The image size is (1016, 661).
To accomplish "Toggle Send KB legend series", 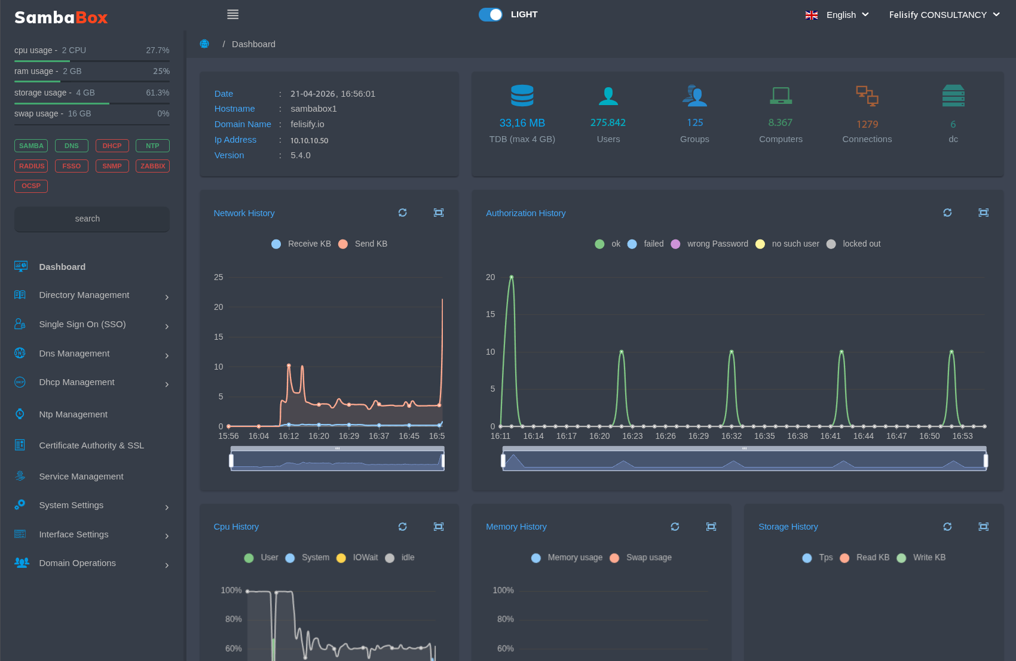I will 363,244.
